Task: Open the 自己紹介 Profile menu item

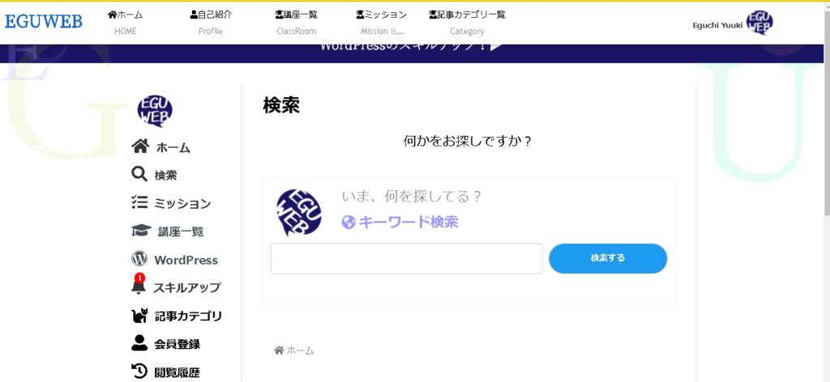Action: click(211, 23)
